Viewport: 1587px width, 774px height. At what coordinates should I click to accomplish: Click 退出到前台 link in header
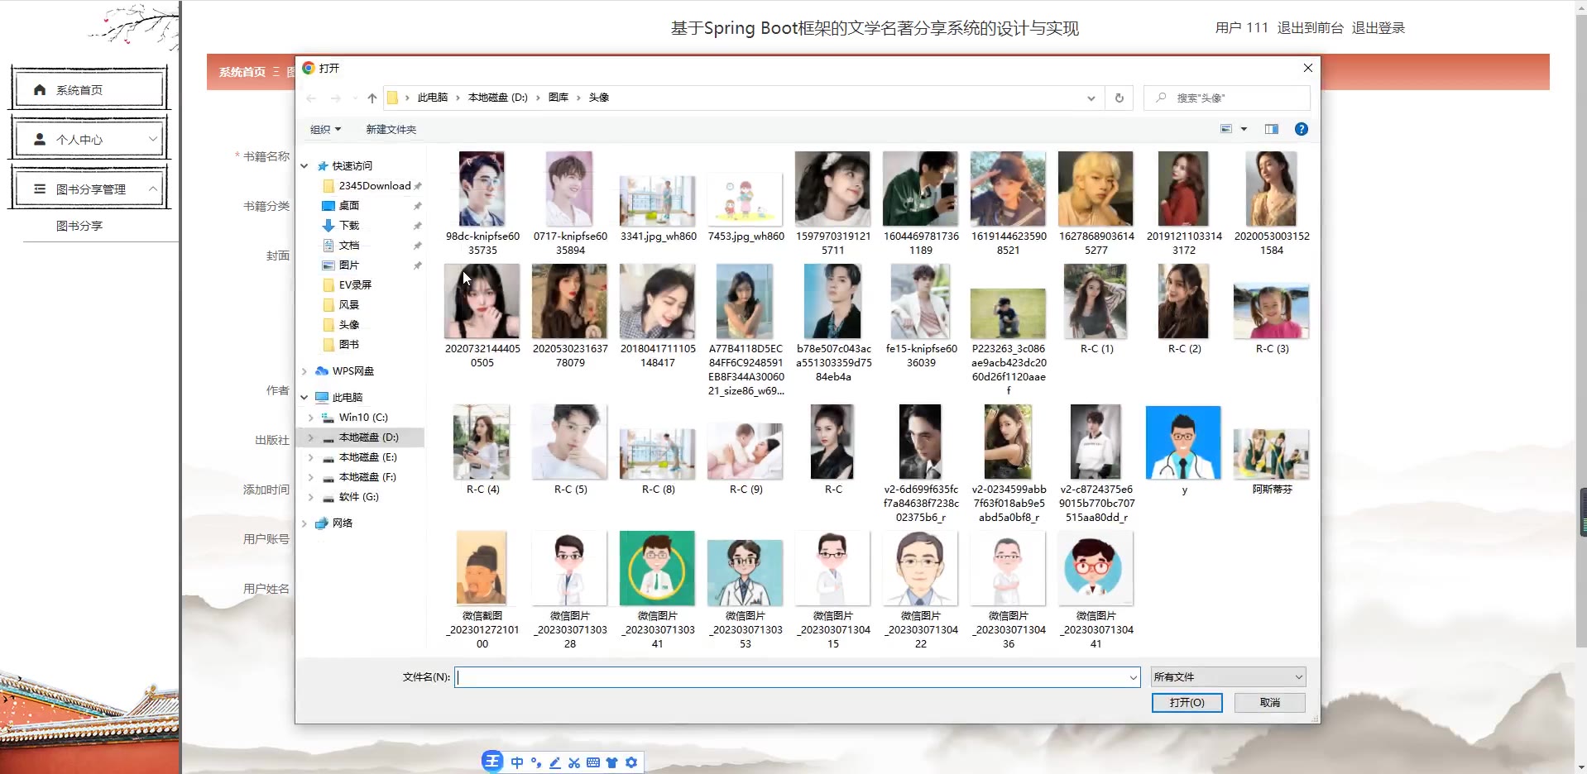click(x=1310, y=28)
